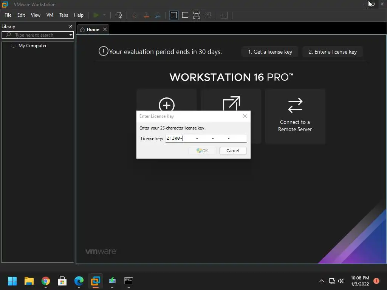Image resolution: width=387 pixels, height=290 pixels.
Task: Close the Enter License Key dialog
Action: tap(245, 116)
